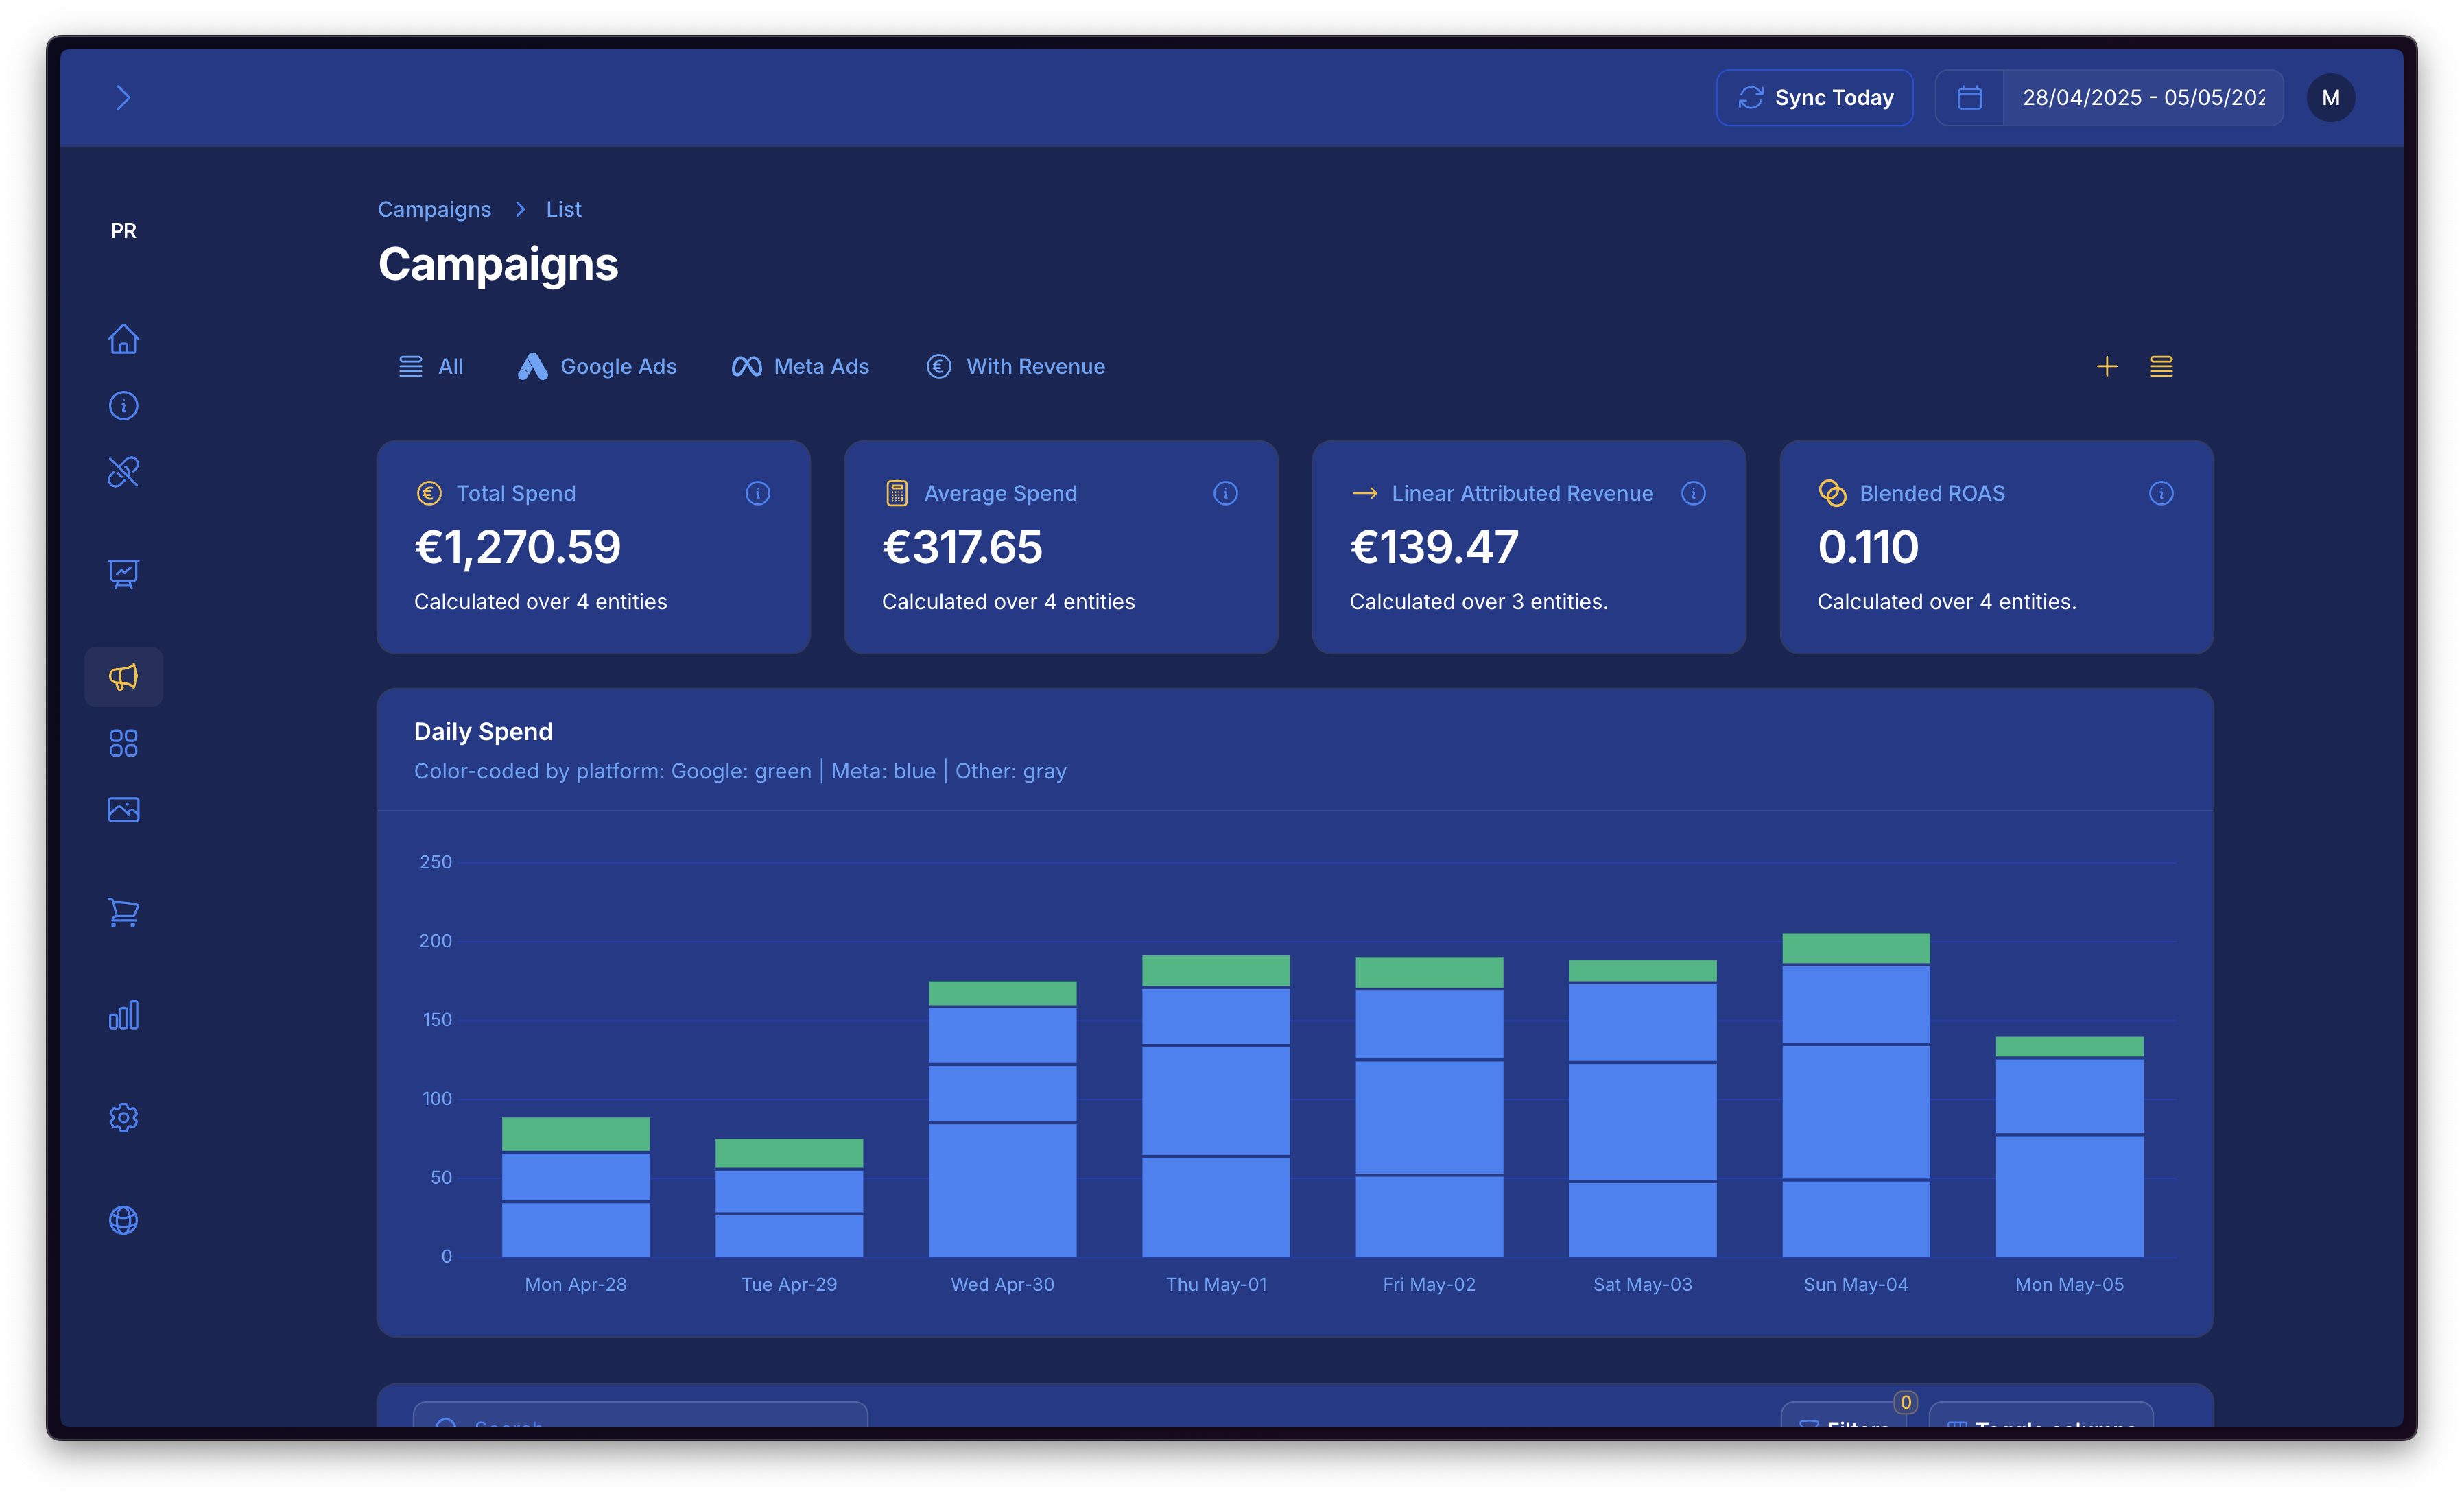This screenshot has width=2464, height=1498.
Task: Select the megaphone campaigns sidebar icon
Action: [x=123, y=677]
